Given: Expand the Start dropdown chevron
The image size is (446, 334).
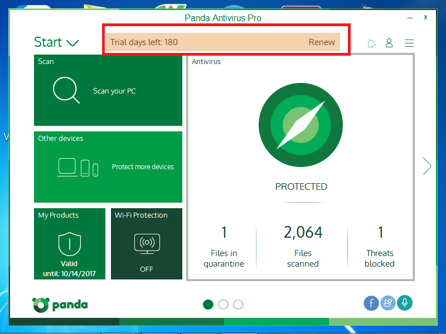Looking at the screenshot, I should tap(72, 43).
